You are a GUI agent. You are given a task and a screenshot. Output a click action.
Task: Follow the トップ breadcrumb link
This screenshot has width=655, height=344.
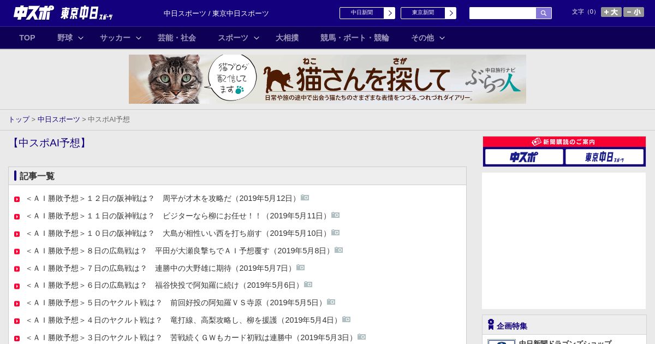19,120
